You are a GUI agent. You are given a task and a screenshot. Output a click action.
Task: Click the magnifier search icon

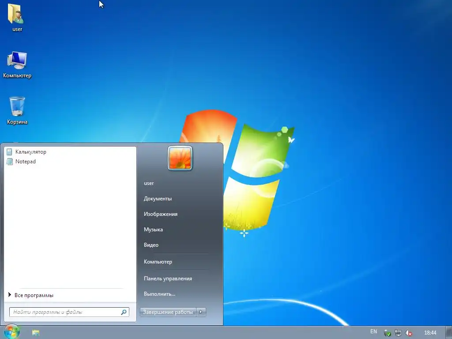[124, 312]
